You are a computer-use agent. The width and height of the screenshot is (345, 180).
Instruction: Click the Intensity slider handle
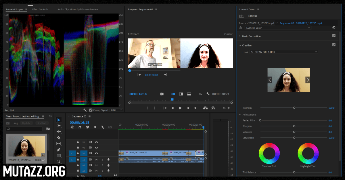[x=294, y=108]
